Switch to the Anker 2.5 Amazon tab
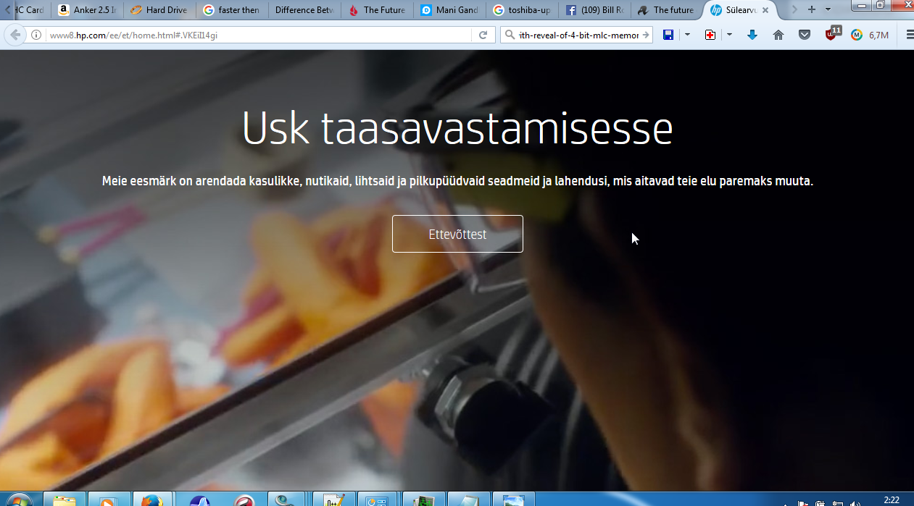 [x=86, y=10]
